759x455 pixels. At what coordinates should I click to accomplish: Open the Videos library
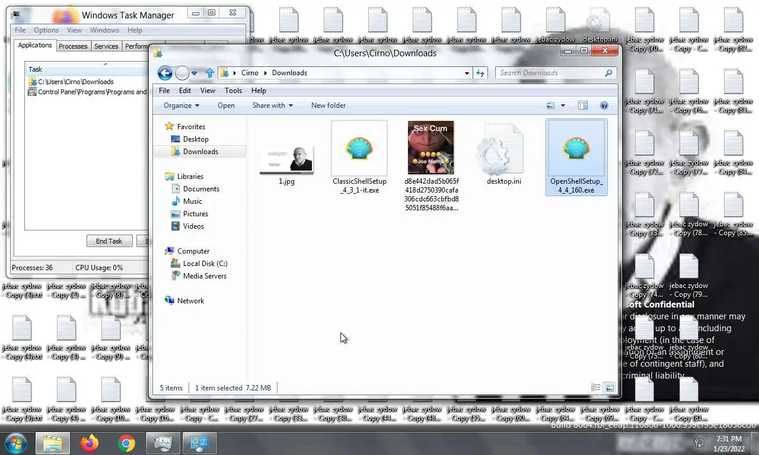193,226
